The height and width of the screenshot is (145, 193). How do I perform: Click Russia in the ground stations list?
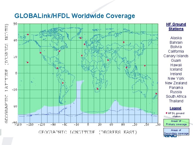176,92
